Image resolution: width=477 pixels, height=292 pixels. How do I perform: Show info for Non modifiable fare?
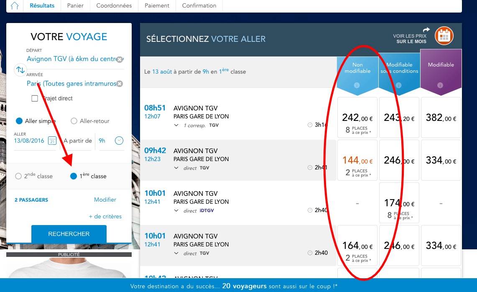(357, 85)
